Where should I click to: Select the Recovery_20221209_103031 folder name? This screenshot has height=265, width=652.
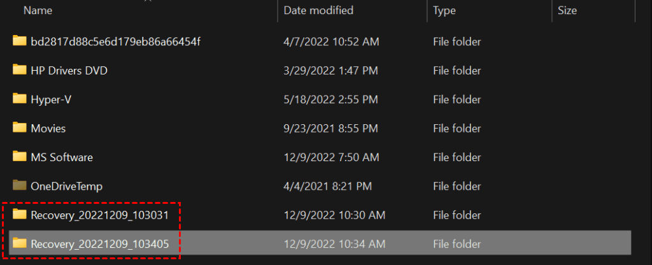[99, 215]
